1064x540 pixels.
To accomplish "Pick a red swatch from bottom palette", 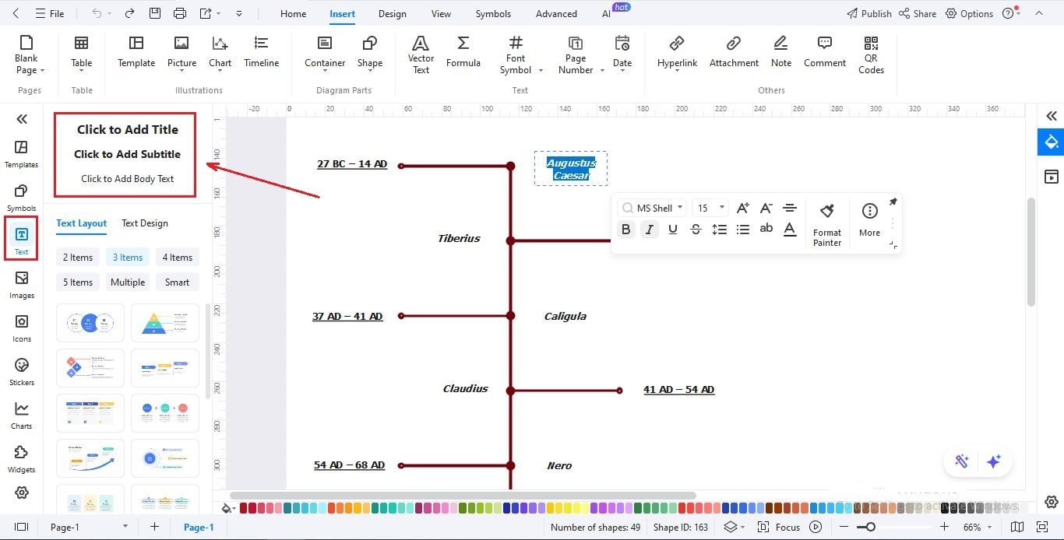I will click(x=244, y=507).
